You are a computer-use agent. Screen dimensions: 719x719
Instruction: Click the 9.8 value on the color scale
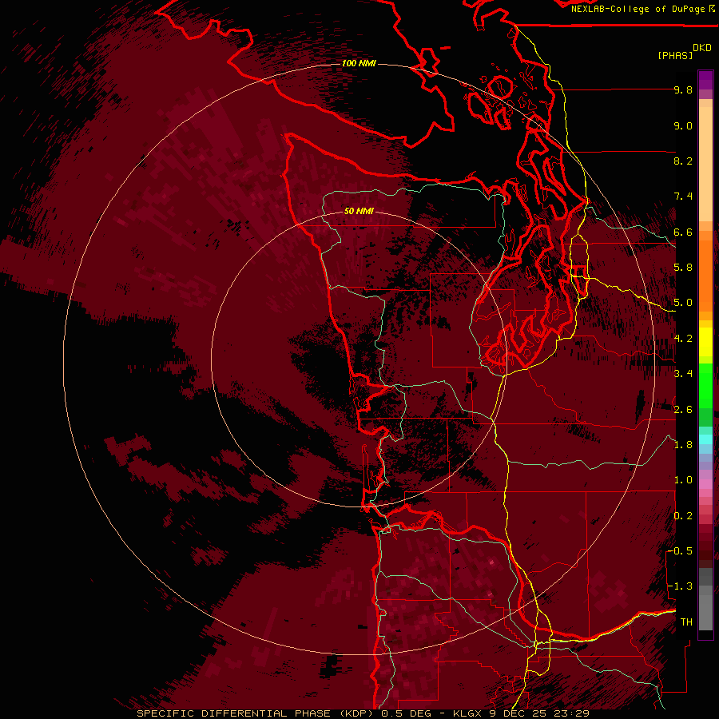683,89
